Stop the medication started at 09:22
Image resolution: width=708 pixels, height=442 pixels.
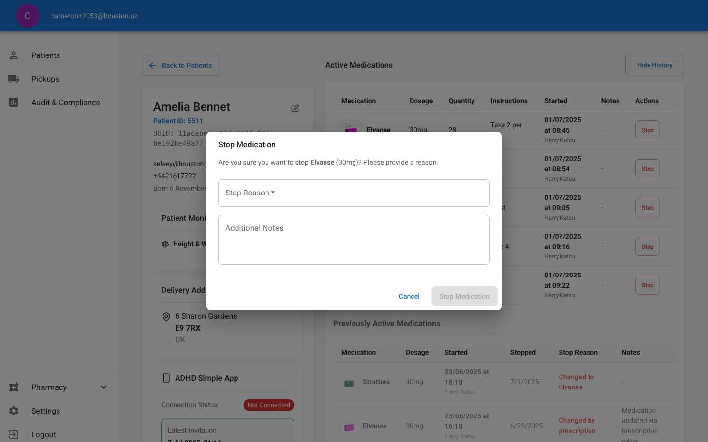pos(648,285)
